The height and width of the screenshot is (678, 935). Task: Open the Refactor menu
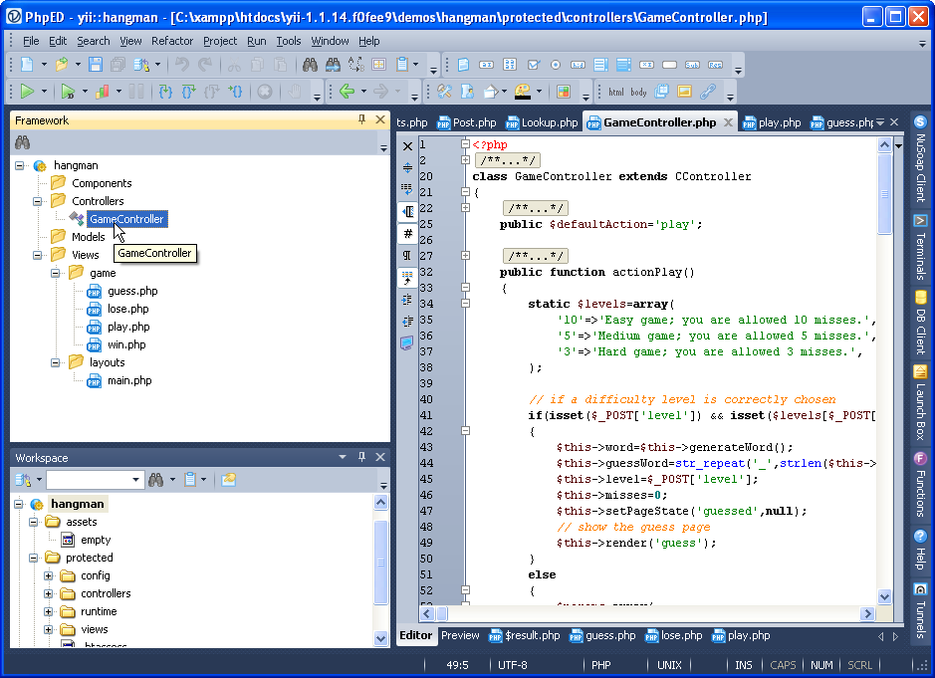(172, 41)
